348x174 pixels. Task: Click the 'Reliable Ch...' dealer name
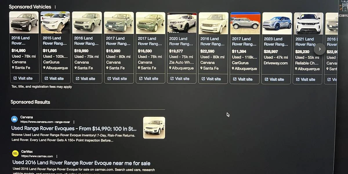coord(307,63)
